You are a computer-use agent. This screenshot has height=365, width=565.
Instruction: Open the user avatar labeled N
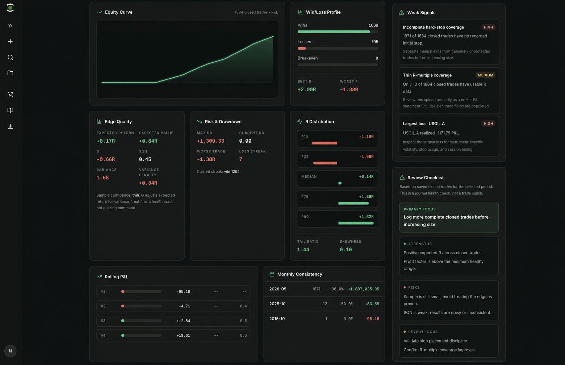click(x=10, y=351)
